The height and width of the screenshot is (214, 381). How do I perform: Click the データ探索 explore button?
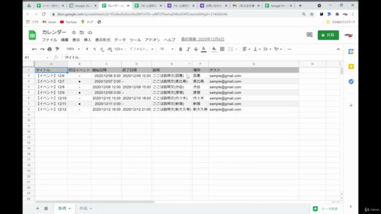pos(326,209)
